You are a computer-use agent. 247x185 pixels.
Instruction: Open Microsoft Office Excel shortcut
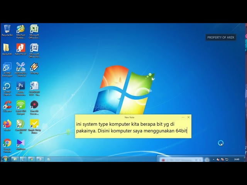[x=34, y=32]
